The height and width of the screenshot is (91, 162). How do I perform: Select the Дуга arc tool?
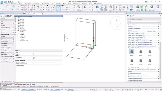click(19, 8)
